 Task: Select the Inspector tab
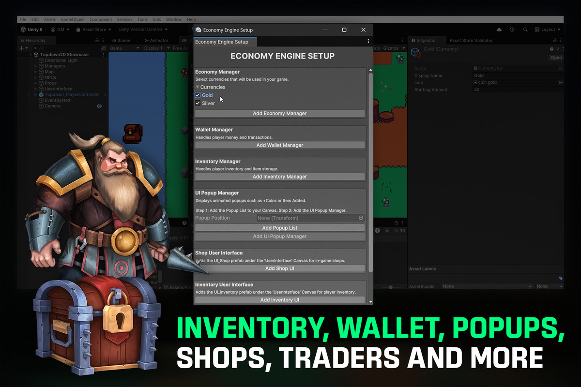(x=427, y=41)
